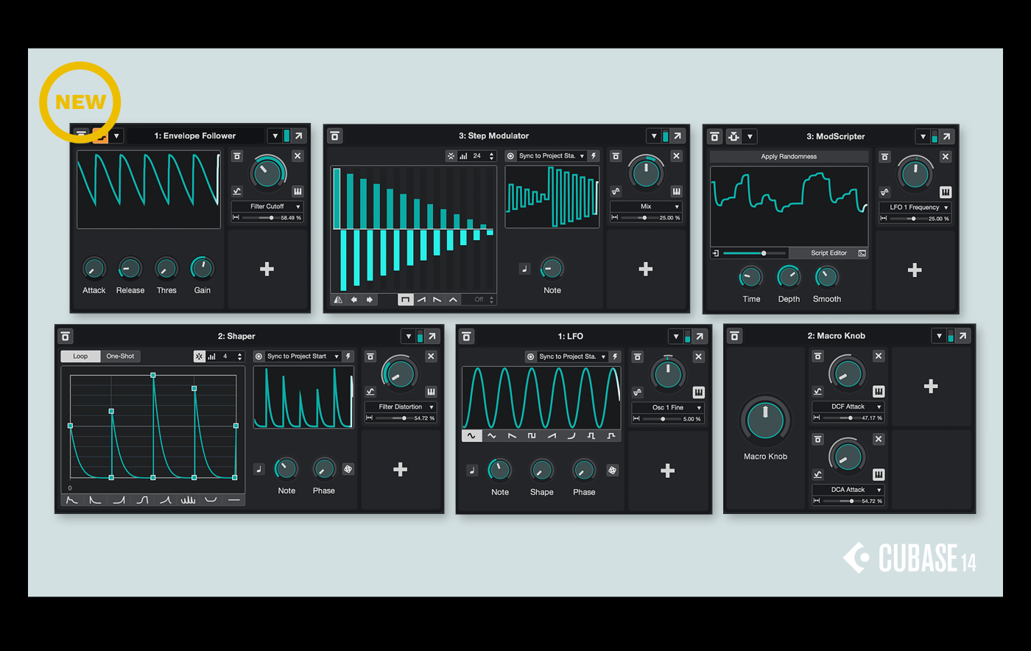This screenshot has width=1031, height=651.
Task: Click Apply Randomness in ModScripter
Action: pyautogui.click(x=789, y=157)
